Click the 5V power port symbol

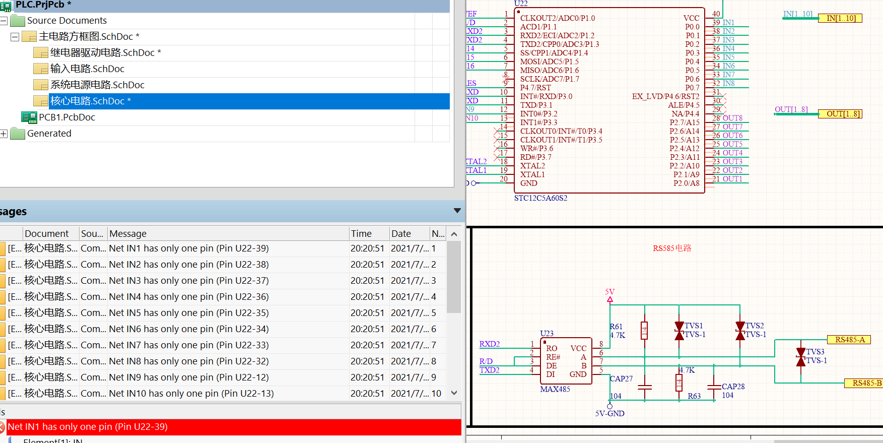coord(610,299)
